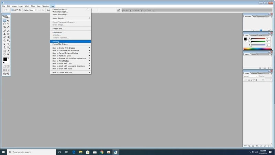
Task: Click the Edge browser taskbar icon
Action: pos(74,152)
